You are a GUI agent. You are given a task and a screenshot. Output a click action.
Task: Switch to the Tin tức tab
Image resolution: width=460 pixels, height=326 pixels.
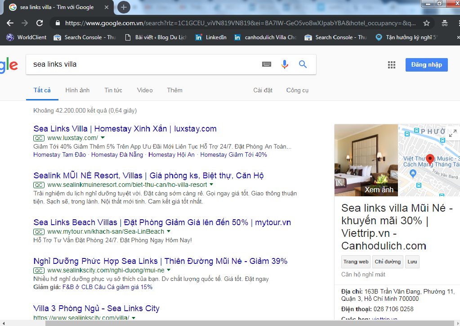[113, 90]
